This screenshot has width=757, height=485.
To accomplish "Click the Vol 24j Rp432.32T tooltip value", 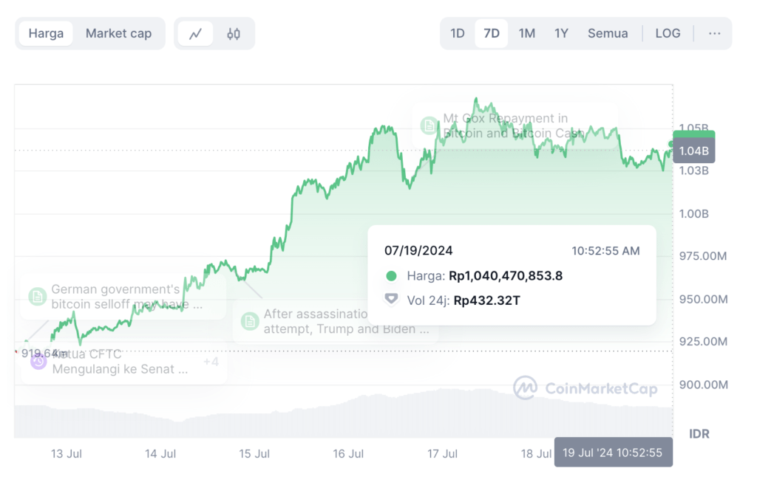I will [486, 300].
